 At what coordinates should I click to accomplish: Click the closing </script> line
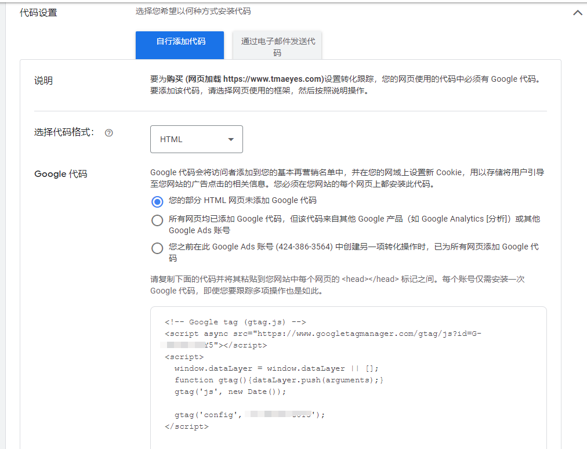[187, 426]
